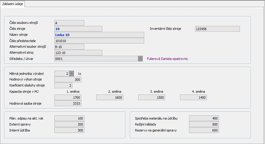Image resolution: width=265 pixels, height=144 pixels.
Task: Select the Alternativní stroj field
Action: click(78, 53)
